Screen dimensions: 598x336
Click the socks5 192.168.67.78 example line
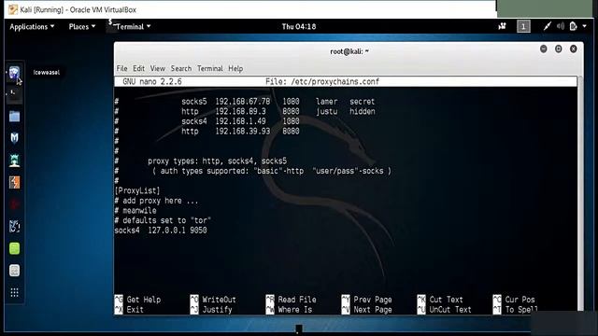(x=245, y=102)
